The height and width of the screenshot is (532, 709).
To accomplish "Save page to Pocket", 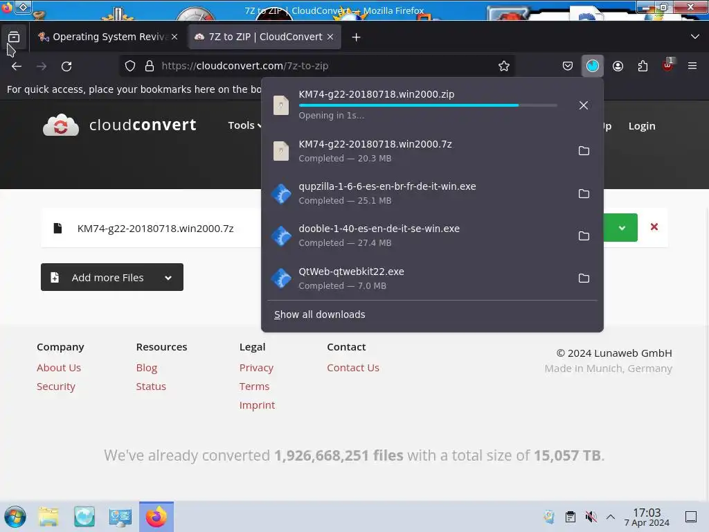I will coord(568,66).
